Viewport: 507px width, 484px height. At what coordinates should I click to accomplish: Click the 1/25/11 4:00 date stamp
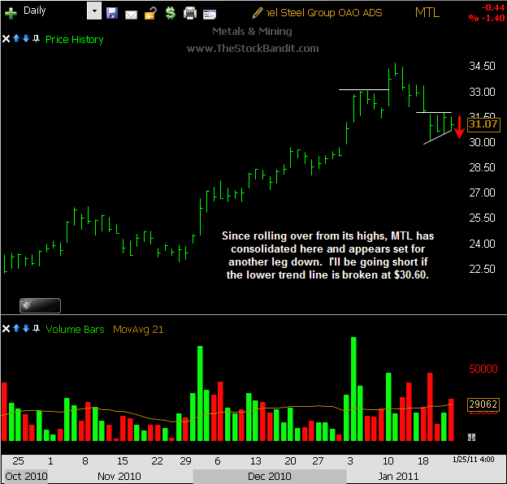(474, 460)
